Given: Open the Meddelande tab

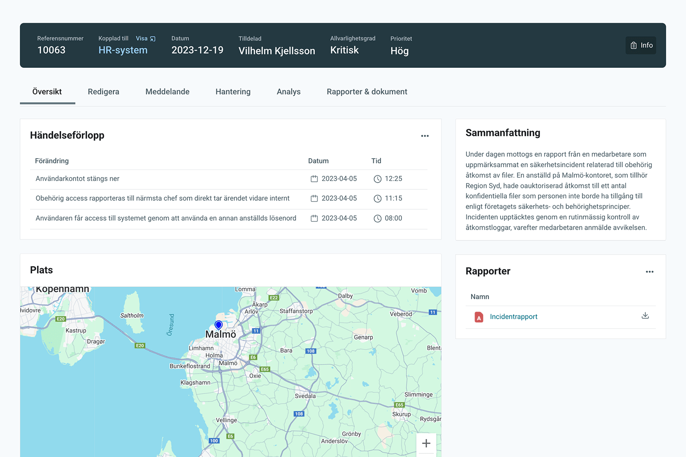Looking at the screenshot, I should [x=167, y=92].
